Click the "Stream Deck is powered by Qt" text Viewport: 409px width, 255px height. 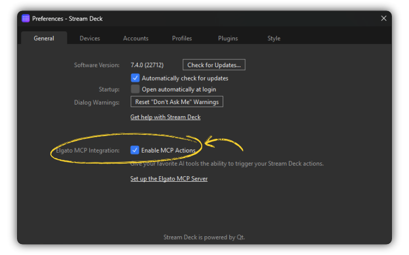tap(204, 237)
